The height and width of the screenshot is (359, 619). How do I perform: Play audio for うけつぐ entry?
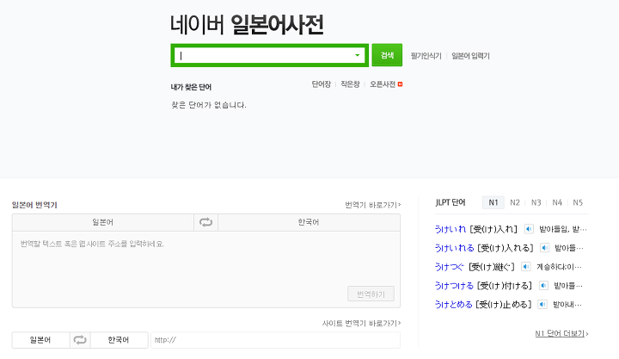pyautogui.click(x=525, y=267)
